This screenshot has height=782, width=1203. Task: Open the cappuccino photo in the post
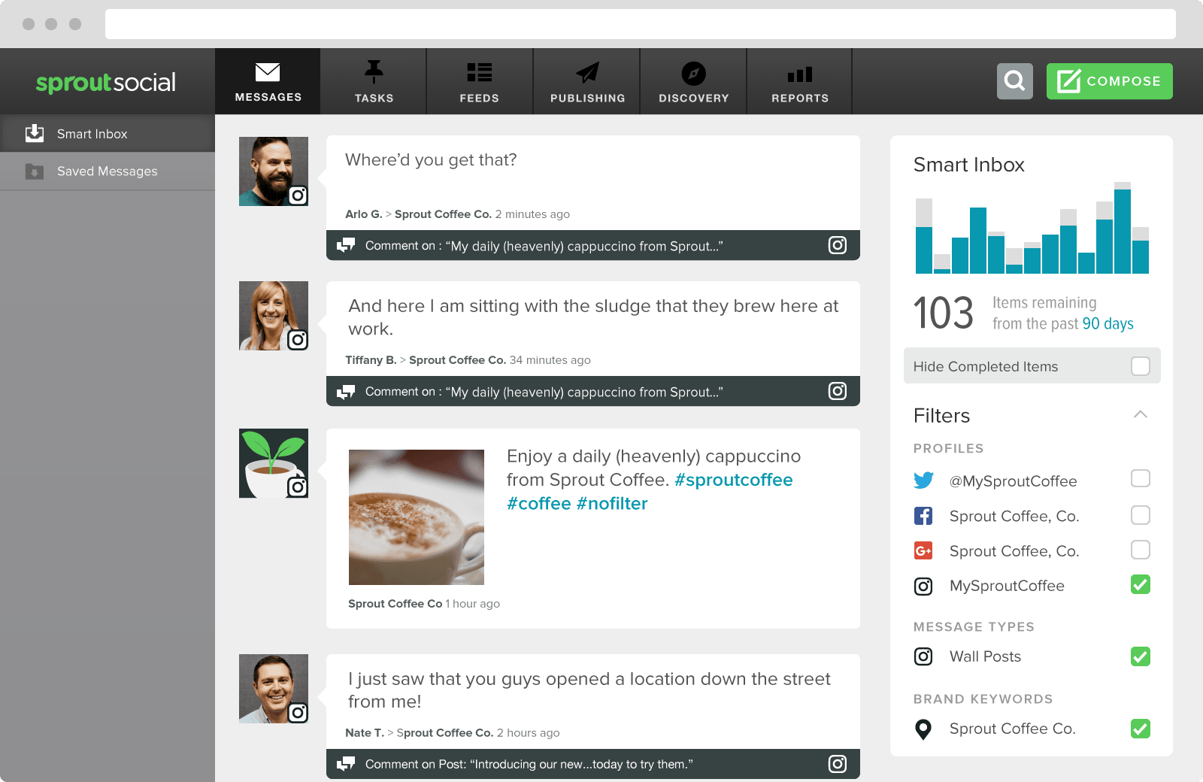point(417,517)
